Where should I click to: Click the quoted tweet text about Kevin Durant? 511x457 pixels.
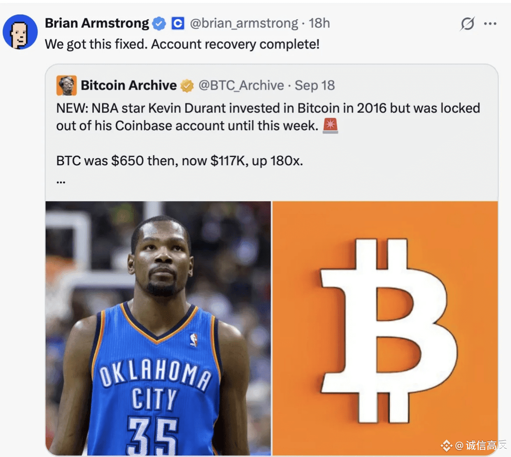(x=268, y=117)
